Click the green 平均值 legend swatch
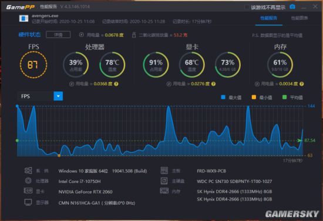The image size is (323, 221). point(284,97)
